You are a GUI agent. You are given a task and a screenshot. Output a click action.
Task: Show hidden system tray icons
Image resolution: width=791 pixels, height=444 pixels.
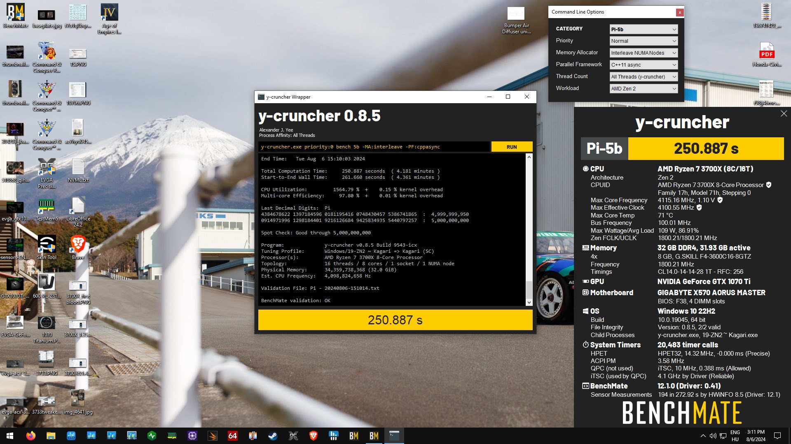tap(703, 436)
